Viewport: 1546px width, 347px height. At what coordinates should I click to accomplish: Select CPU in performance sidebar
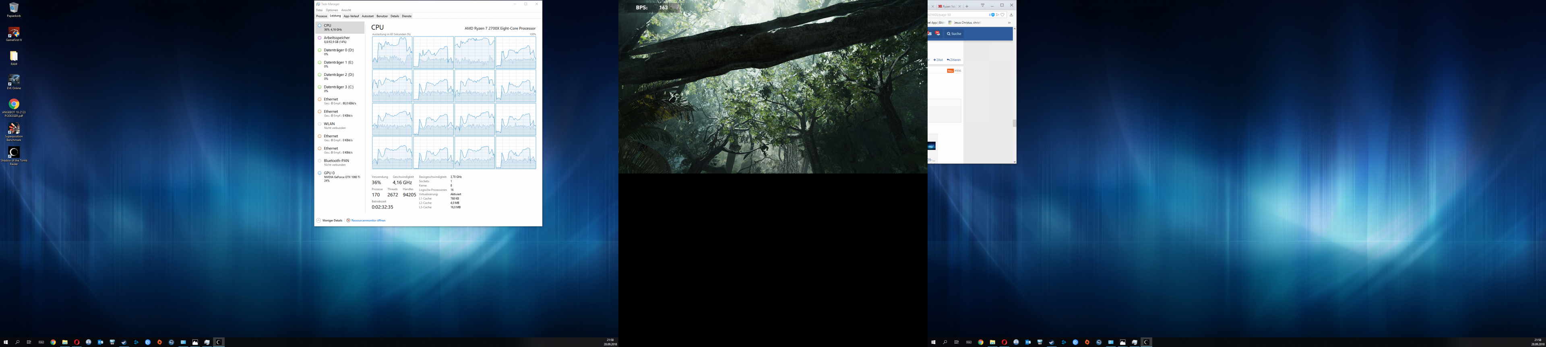tap(340, 28)
